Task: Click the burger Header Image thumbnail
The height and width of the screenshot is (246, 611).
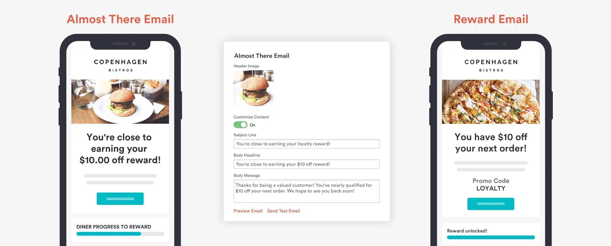Action: tap(253, 89)
